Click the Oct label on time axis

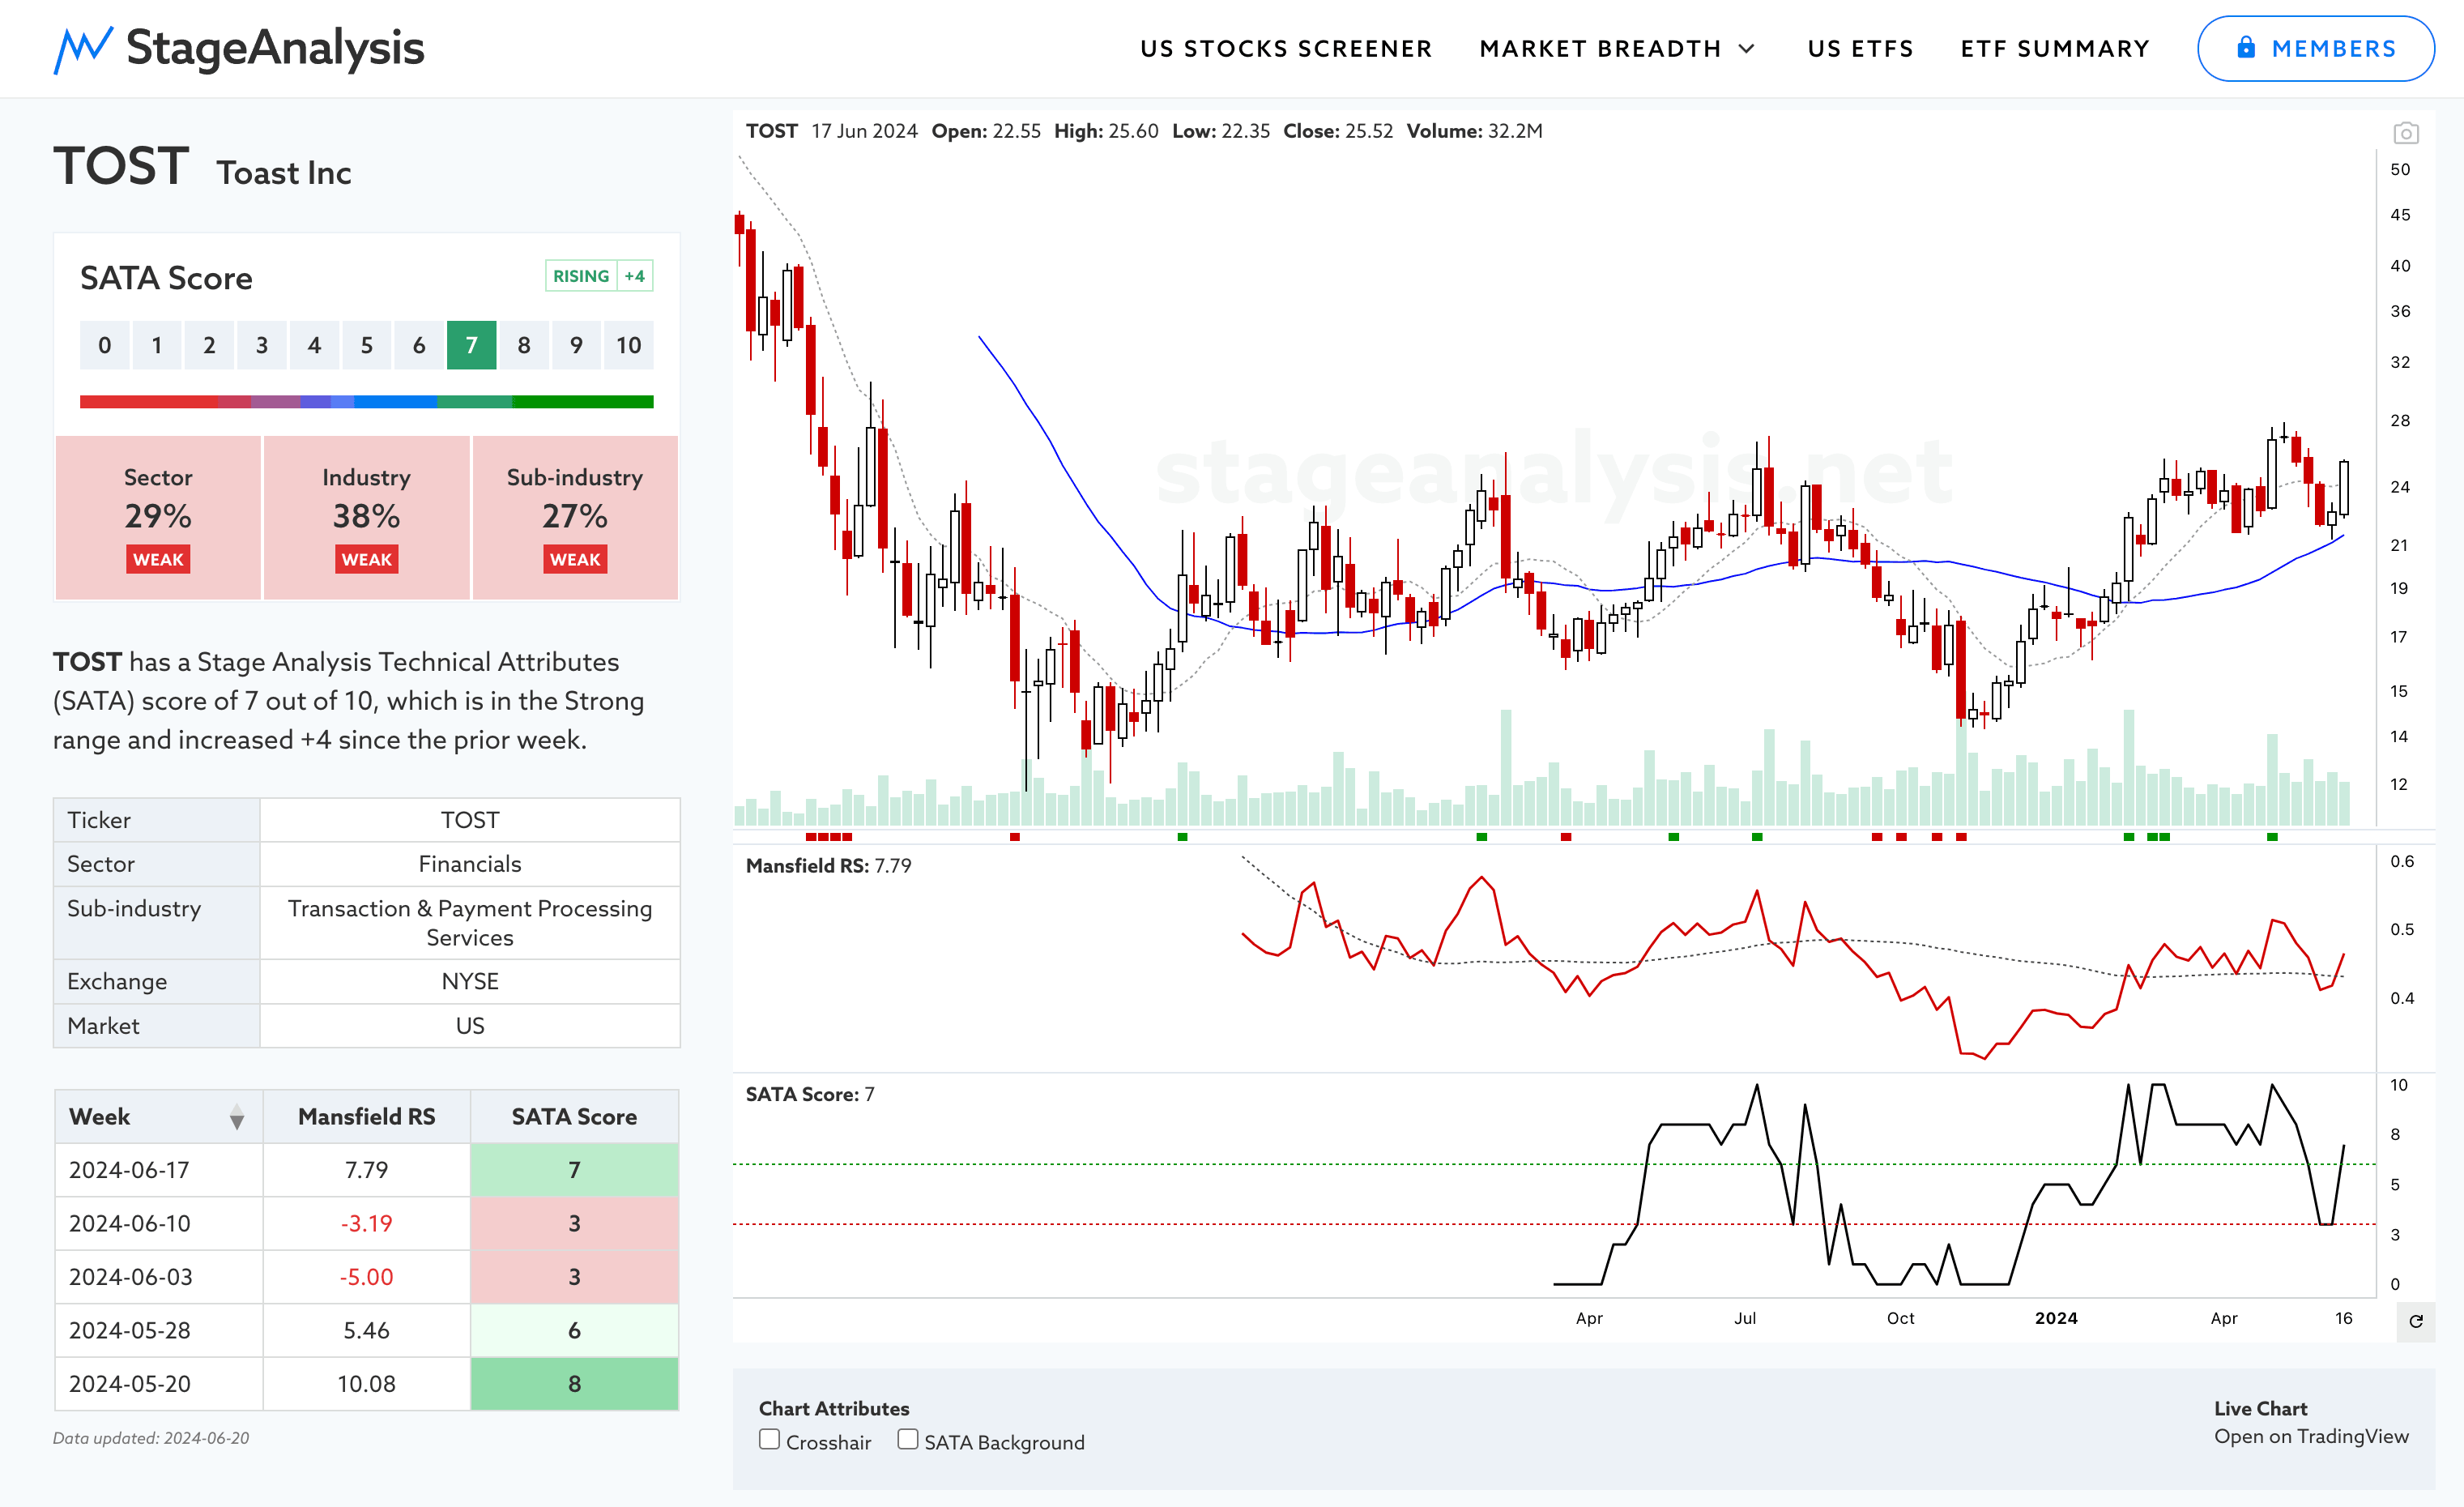[x=1900, y=1318]
